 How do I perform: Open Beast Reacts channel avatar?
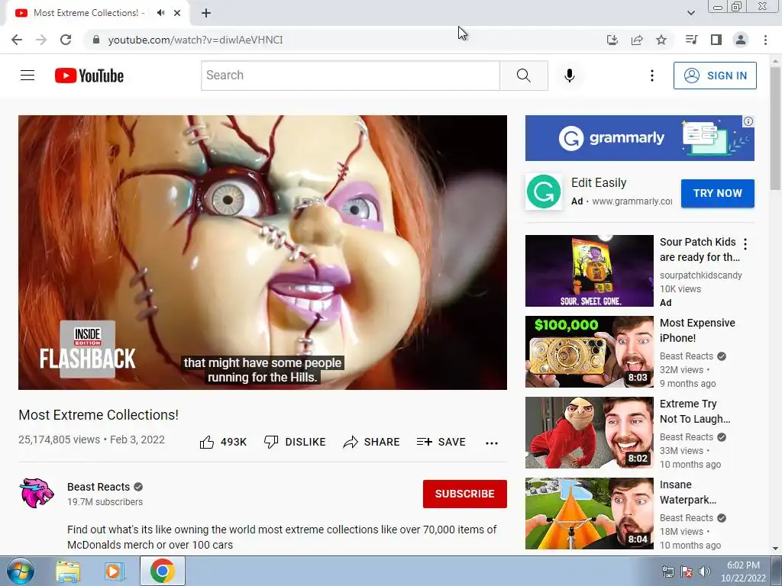37,494
